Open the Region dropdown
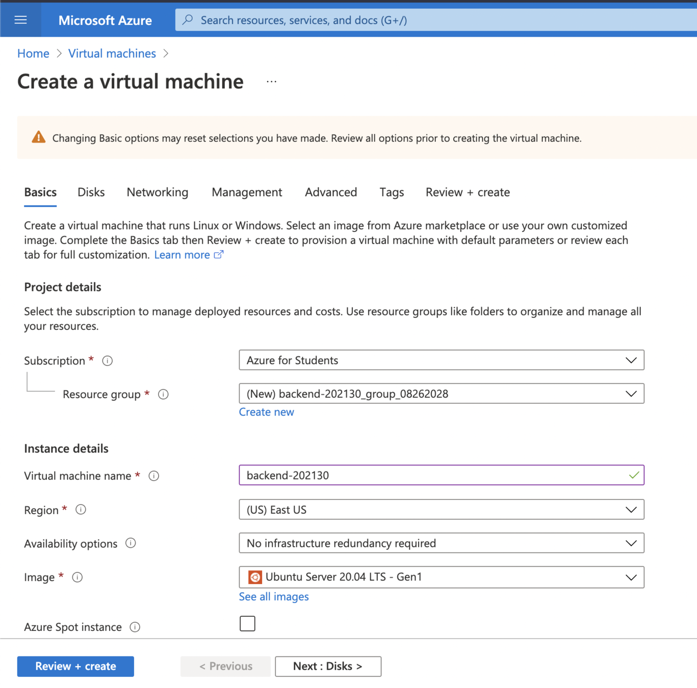Screen dimensions: 697x688 point(441,510)
